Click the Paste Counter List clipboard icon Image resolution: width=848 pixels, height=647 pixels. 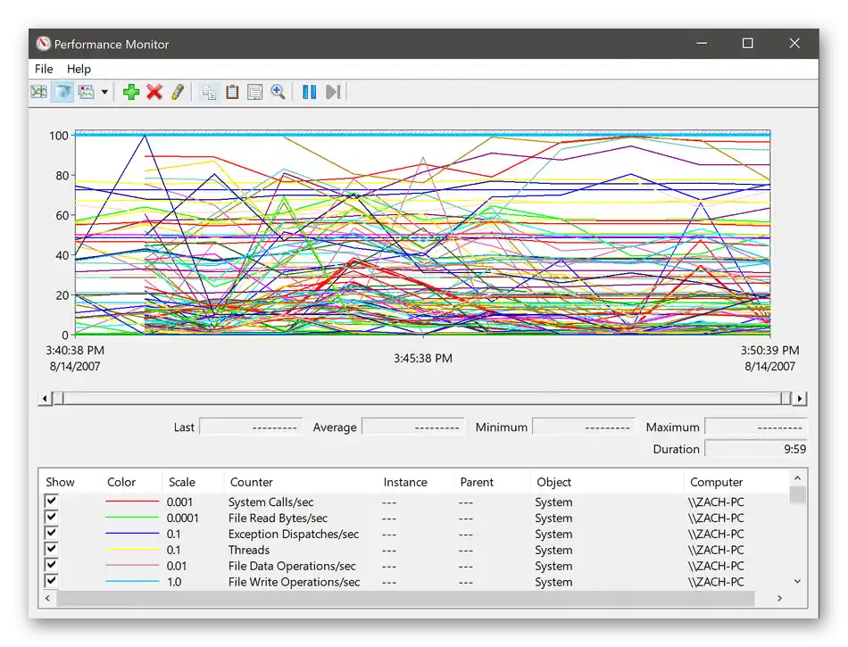[x=232, y=92]
